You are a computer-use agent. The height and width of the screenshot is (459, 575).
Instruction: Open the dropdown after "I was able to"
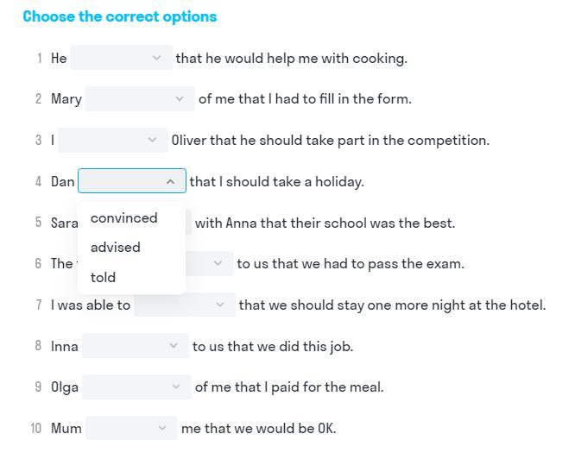tap(184, 305)
